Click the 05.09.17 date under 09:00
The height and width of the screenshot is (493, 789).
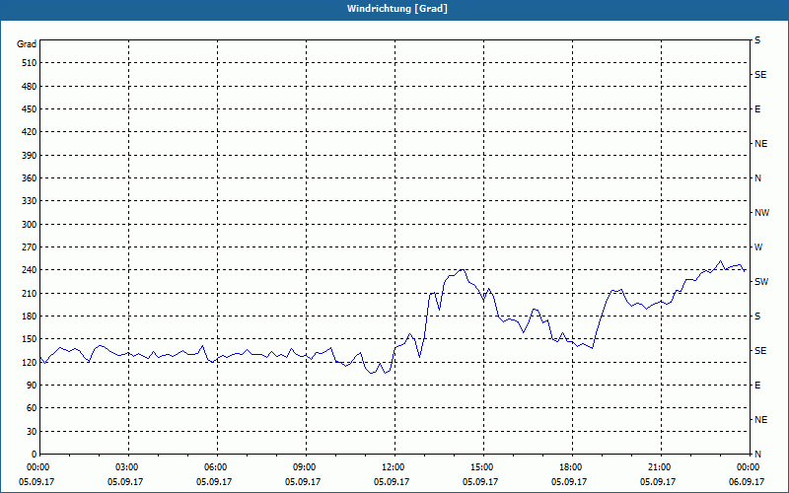(303, 482)
